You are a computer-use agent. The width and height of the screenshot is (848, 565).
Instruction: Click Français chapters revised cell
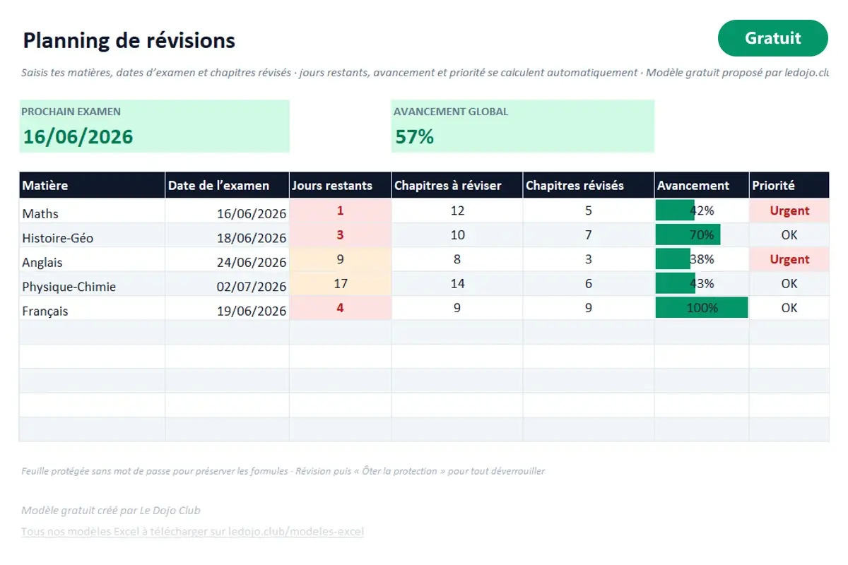(589, 309)
